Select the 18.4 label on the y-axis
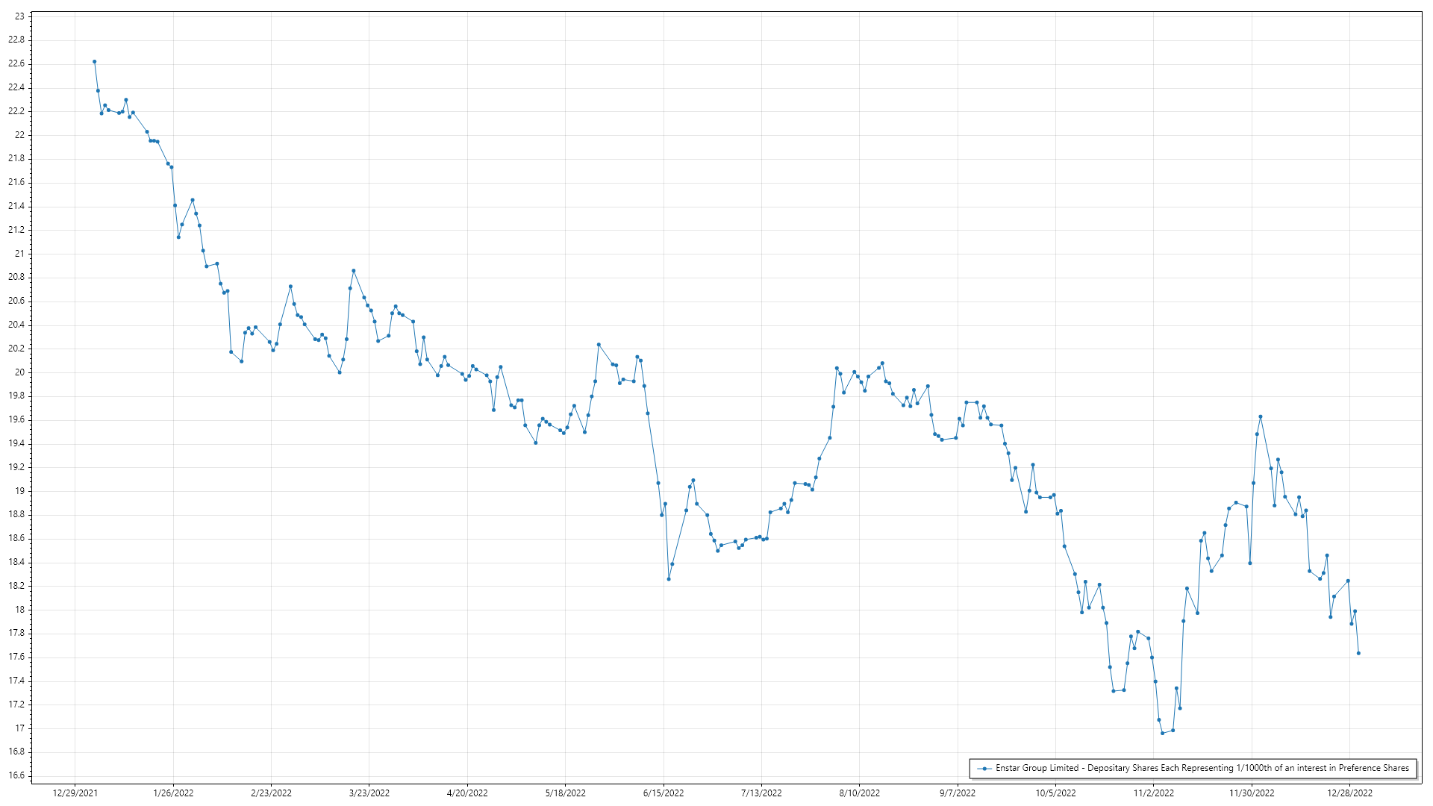Viewport: 1433px width, 806px height. (x=16, y=562)
